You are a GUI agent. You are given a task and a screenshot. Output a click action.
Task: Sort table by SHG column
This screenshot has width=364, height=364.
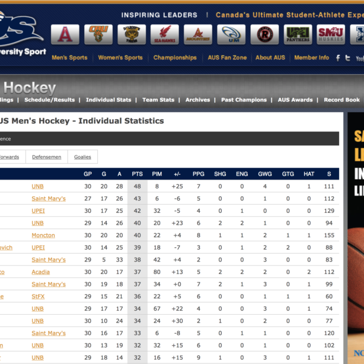coord(220,174)
